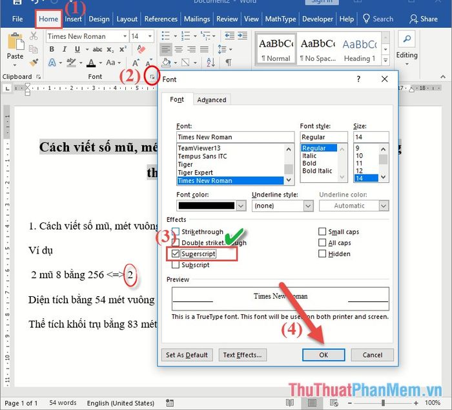Click the Font name input field in dialog
This screenshot has width=452, height=410.
coord(235,137)
